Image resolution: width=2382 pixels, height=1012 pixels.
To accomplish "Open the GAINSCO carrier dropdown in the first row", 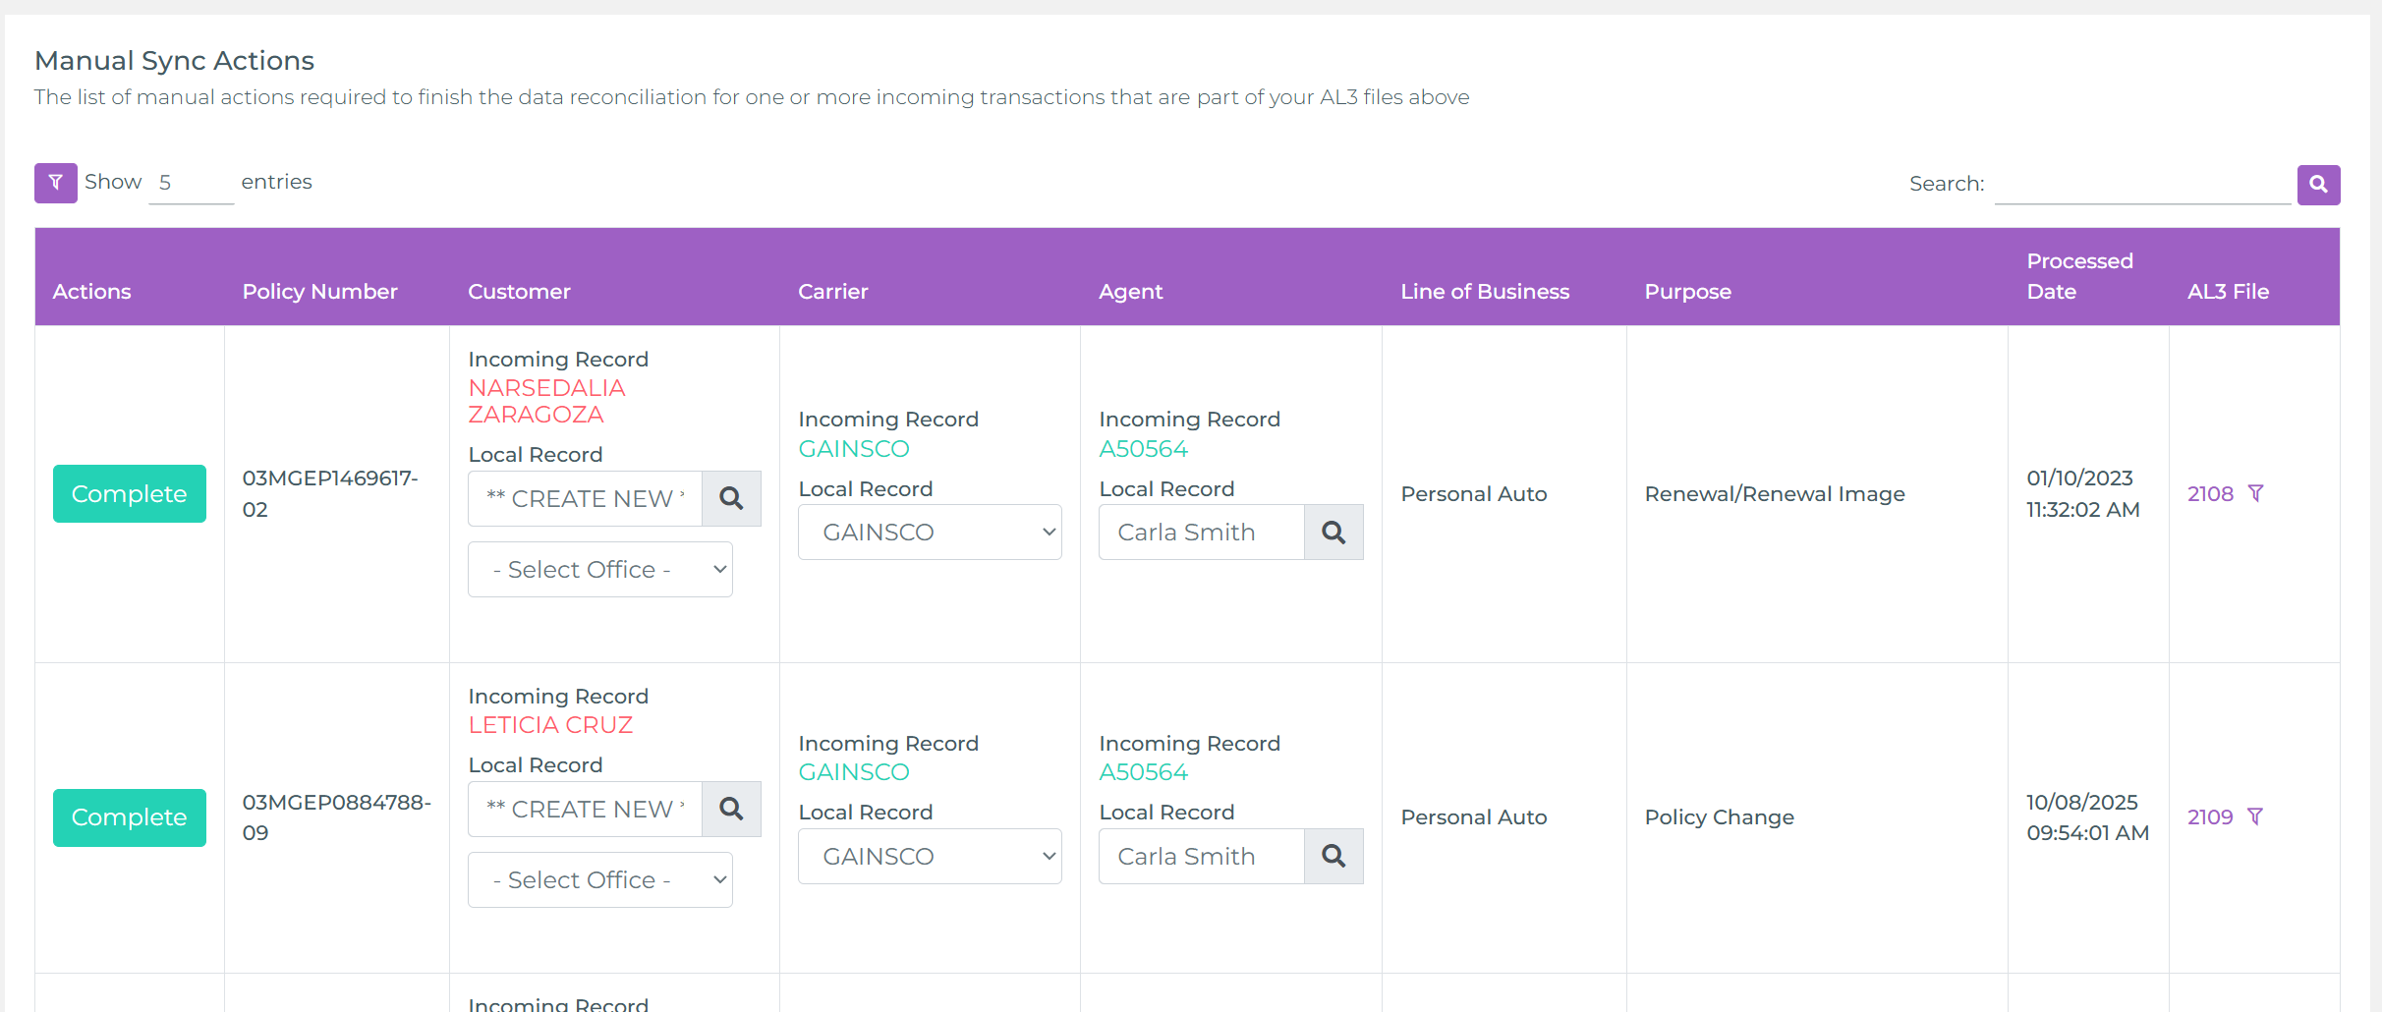I will pos(929,532).
